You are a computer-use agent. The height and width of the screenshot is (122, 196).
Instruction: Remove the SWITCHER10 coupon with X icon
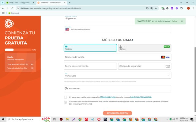click(66, 89)
